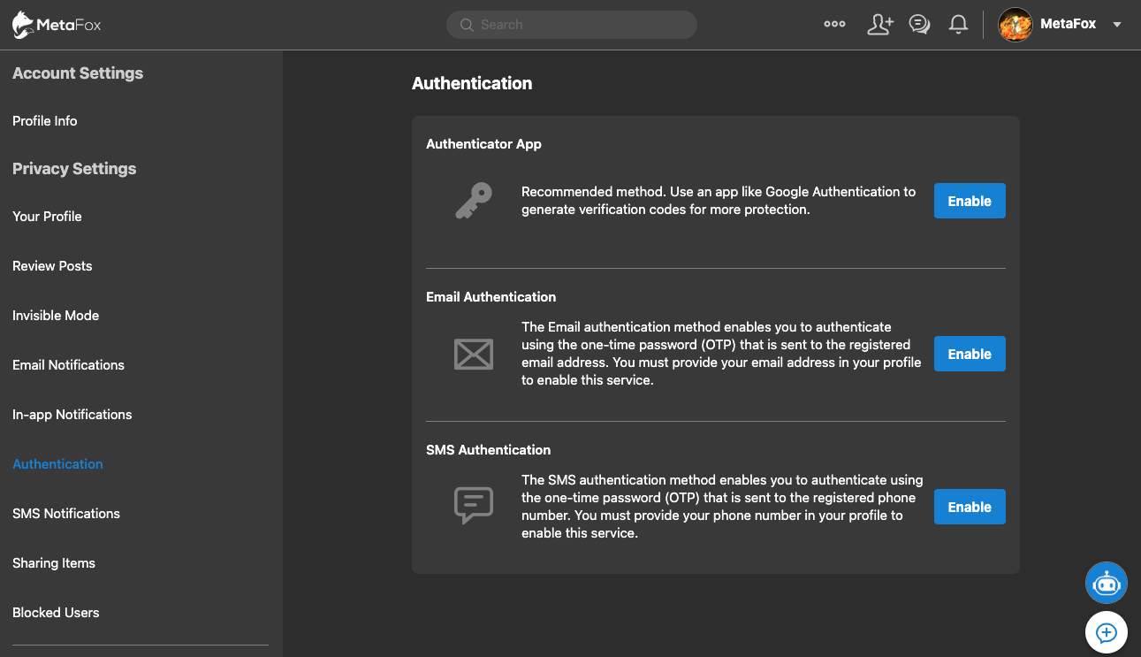This screenshot has height=657, width=1141.
Task: Open In-app Notifications settings
Action: coord(72,415)
